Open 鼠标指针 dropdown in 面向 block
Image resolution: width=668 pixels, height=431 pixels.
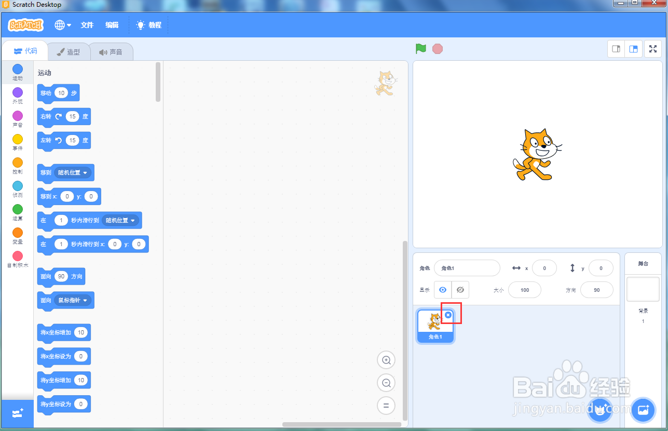click(x=73, y=300)
